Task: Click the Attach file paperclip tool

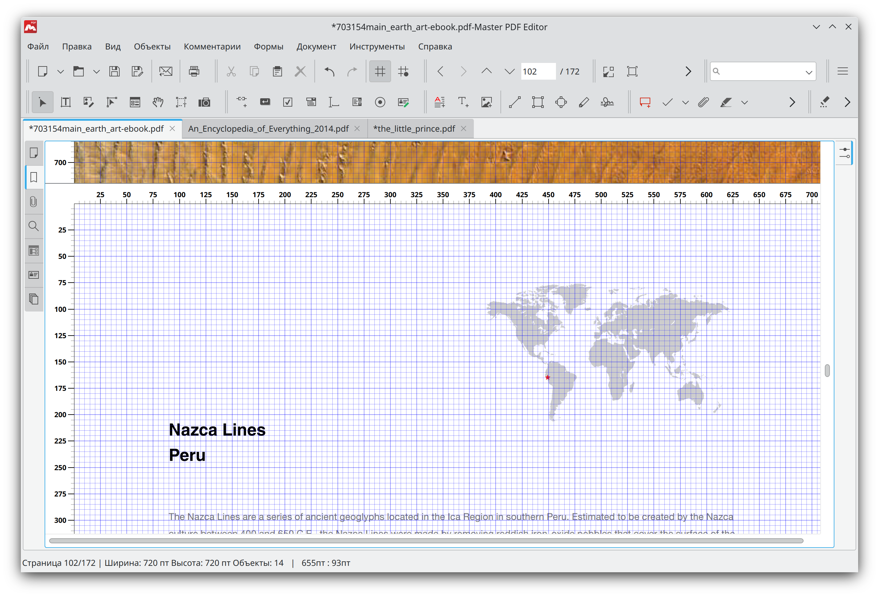Action: click(x=703, y=102)
